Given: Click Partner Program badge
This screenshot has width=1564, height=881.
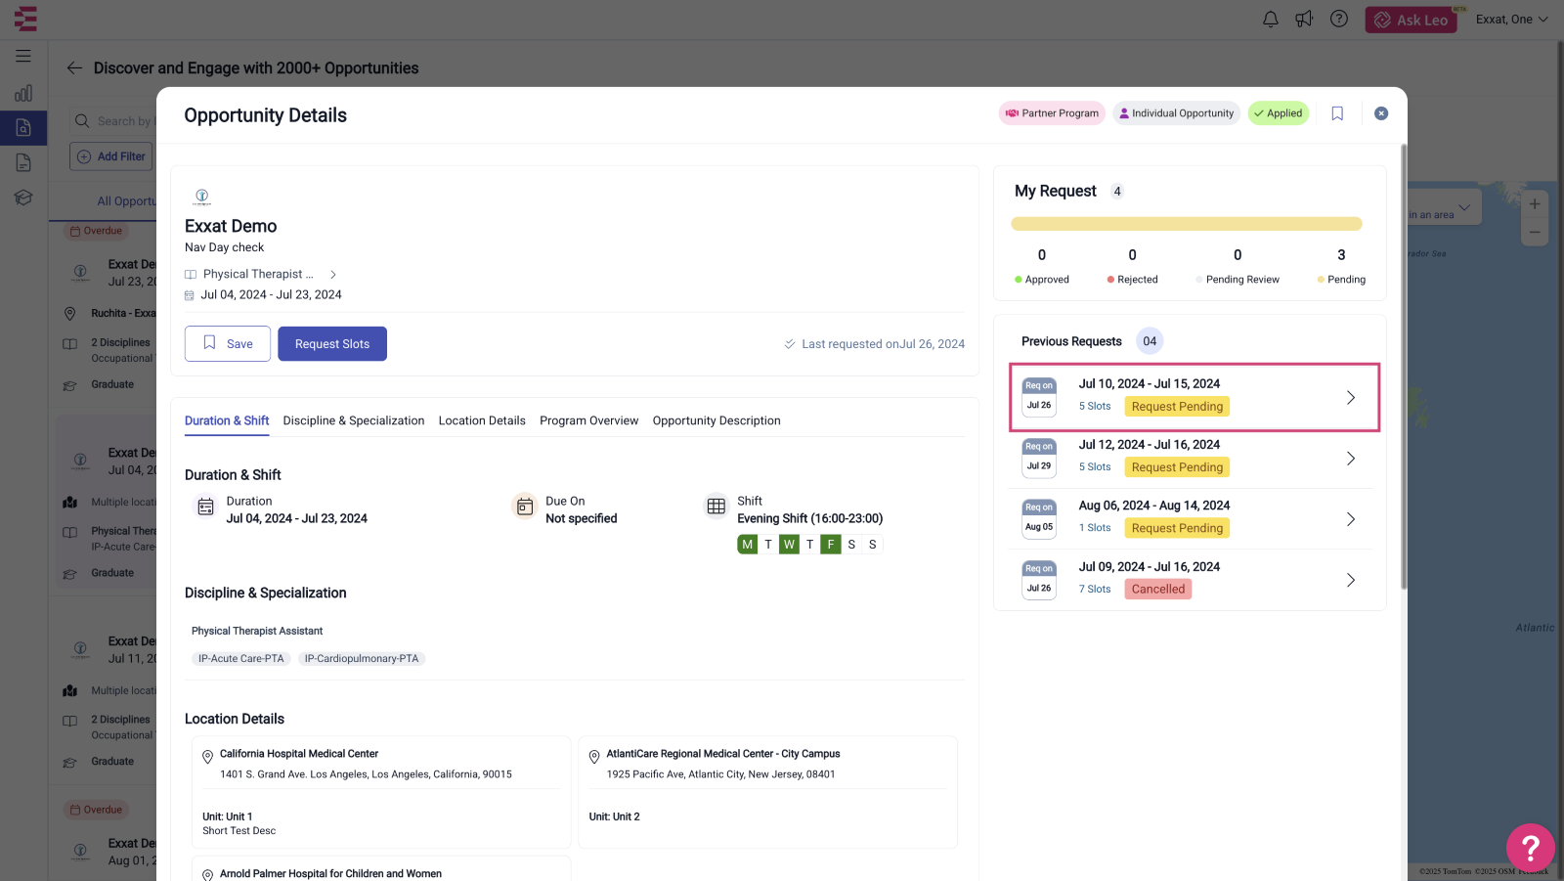Looking at the screenshot, I should click(1052, 113).
